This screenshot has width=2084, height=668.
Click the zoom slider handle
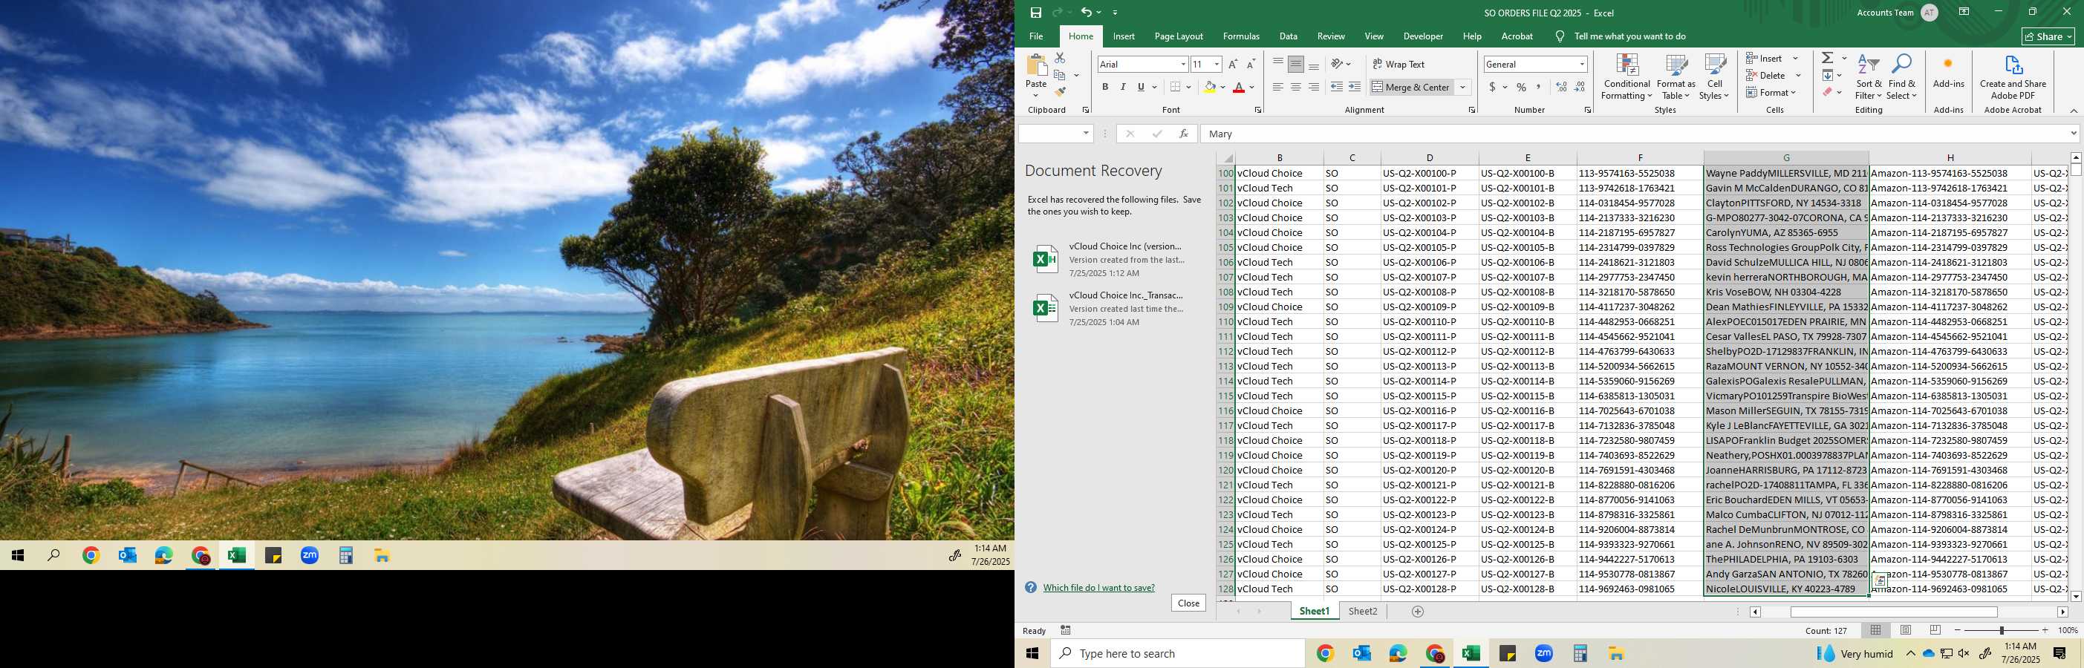pos(2002,630)
